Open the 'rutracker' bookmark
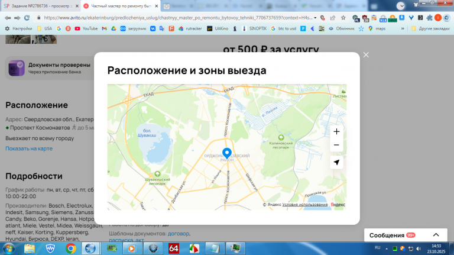The height and width of the screenshot is (255, 454). [x=190, y=28]
